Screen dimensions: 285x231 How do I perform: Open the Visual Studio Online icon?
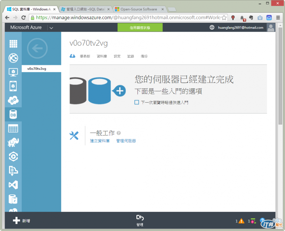tap(13, 185)
